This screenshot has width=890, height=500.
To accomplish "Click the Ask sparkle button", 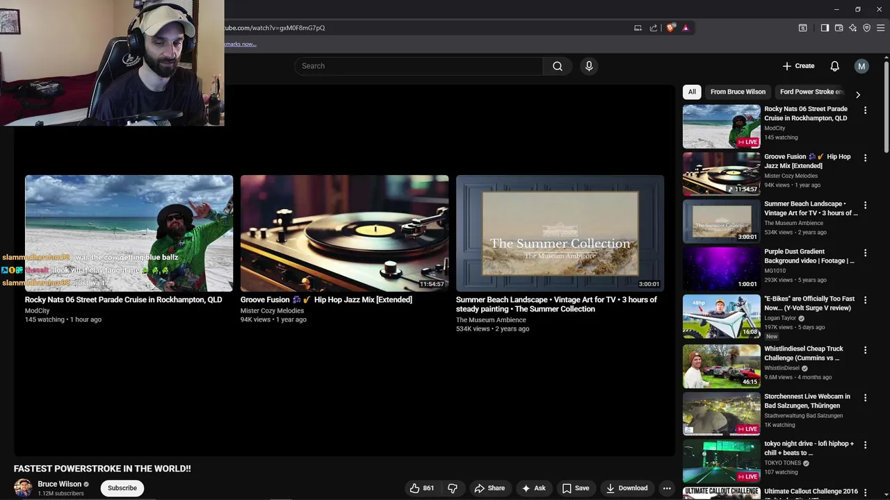I will pos(533,488).
